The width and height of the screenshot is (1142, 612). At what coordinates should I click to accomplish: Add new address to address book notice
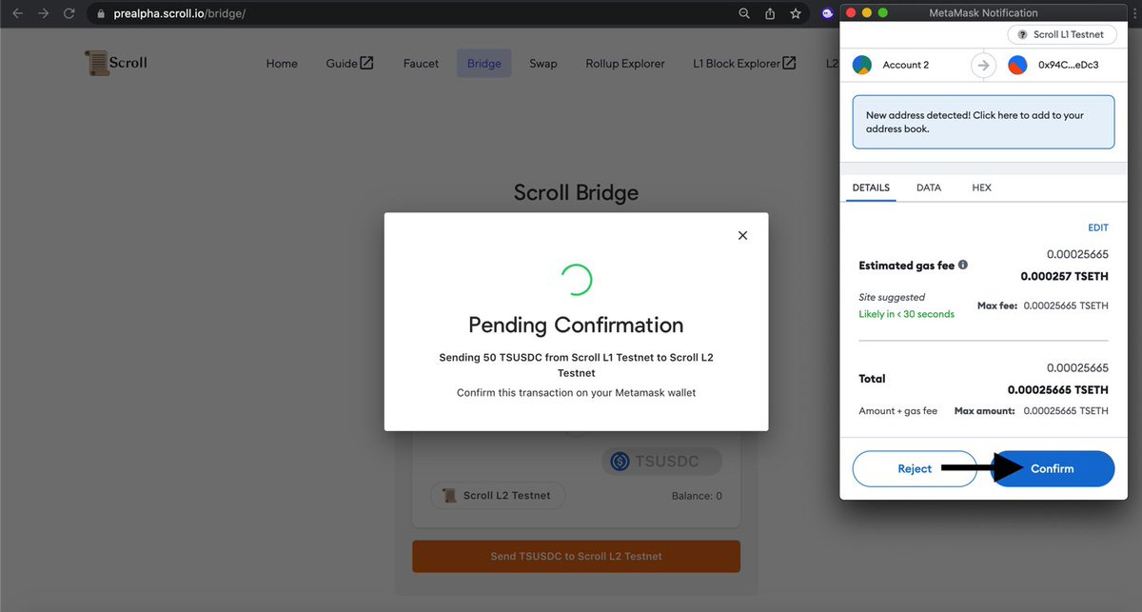983,122
